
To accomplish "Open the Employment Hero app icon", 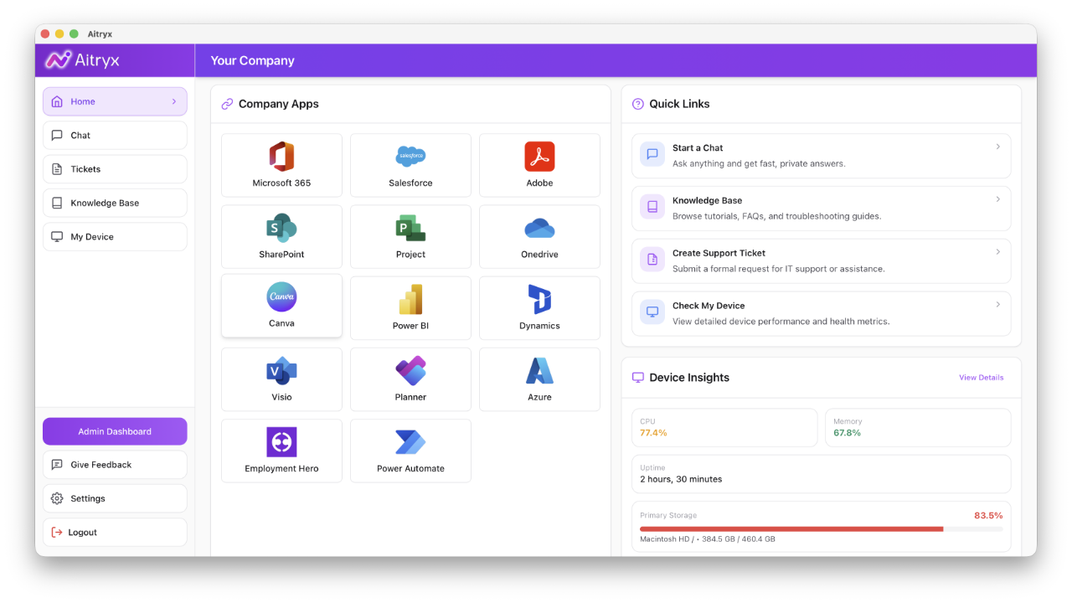I will point(281,441).
